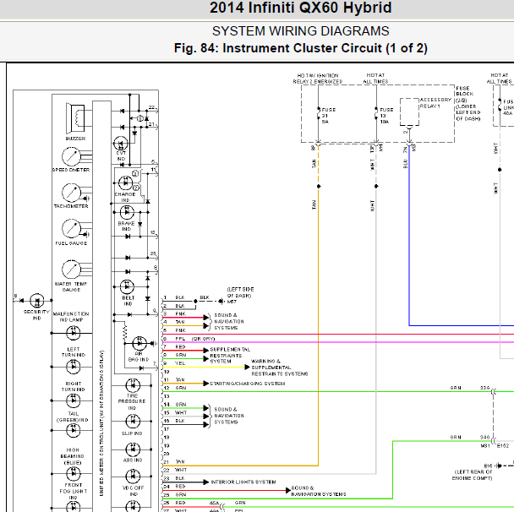Click the vertical 'UNIFIED METER CONTROL UNIT' label

coord(101,423)
